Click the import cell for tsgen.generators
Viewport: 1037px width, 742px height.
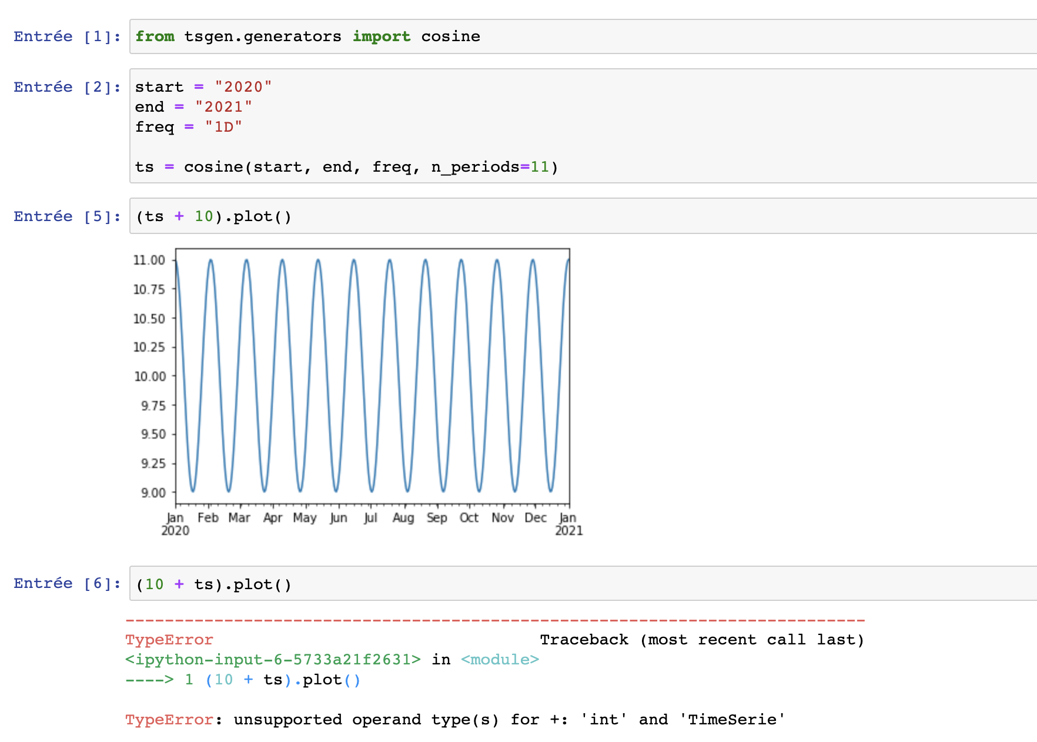click(x=582, y=36)
